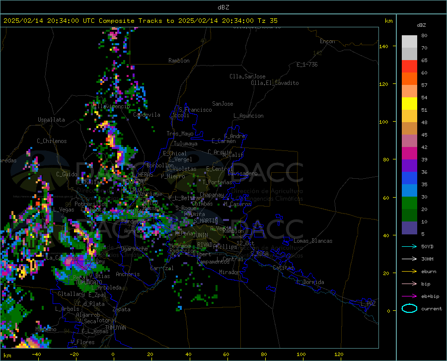Click the SanJose town label
Screen dimensions: 447x361
point(223,104)
